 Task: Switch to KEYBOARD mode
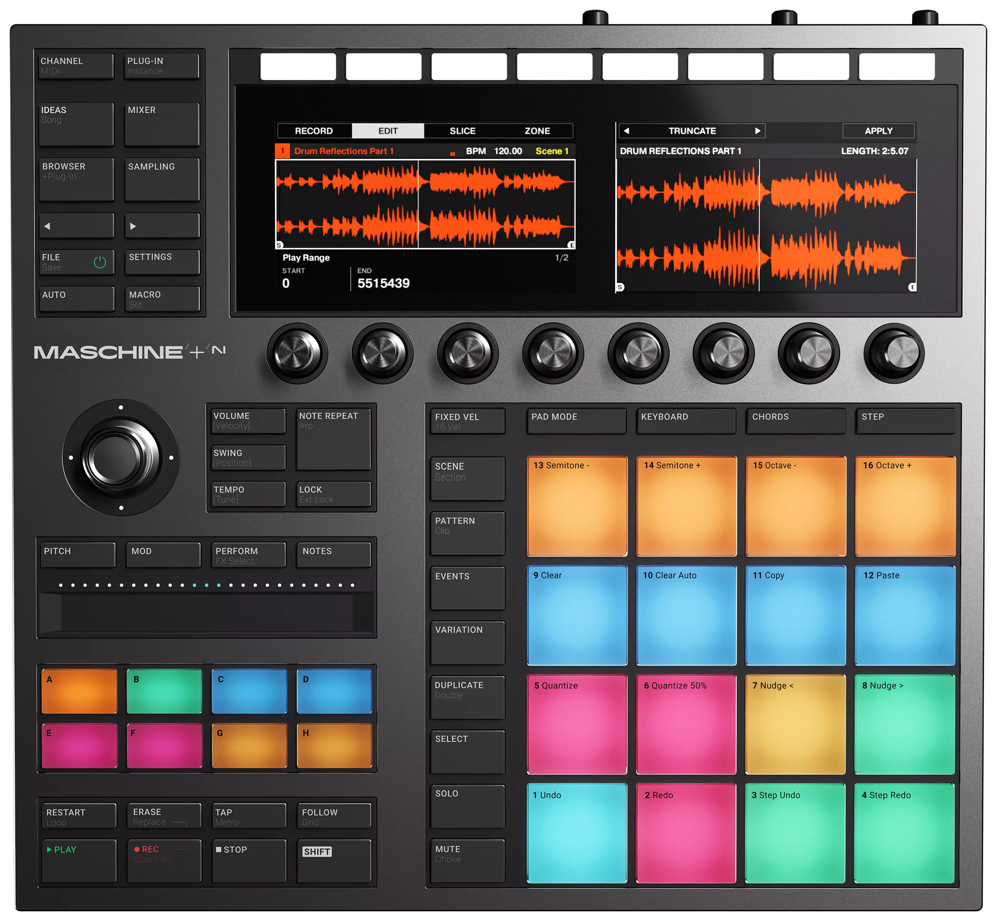686,421
